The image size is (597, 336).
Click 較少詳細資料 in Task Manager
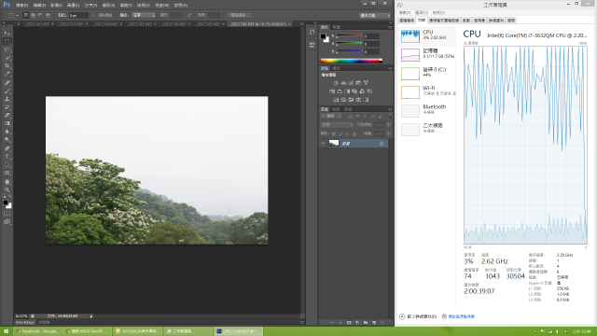click(x=418, y=316)
